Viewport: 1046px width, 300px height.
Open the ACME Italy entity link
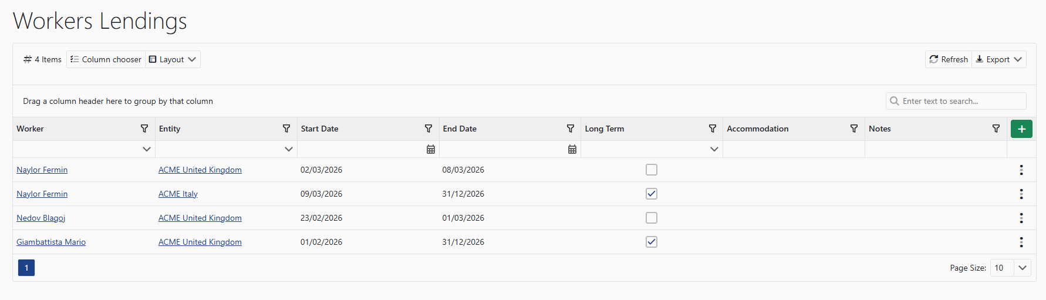click(x=178, y=194)
